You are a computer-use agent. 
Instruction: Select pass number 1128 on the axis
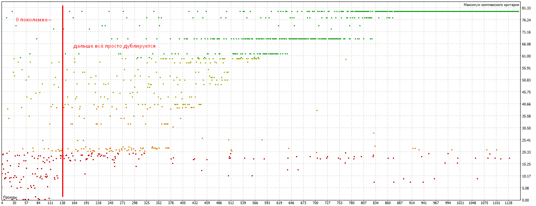[509, 203]
